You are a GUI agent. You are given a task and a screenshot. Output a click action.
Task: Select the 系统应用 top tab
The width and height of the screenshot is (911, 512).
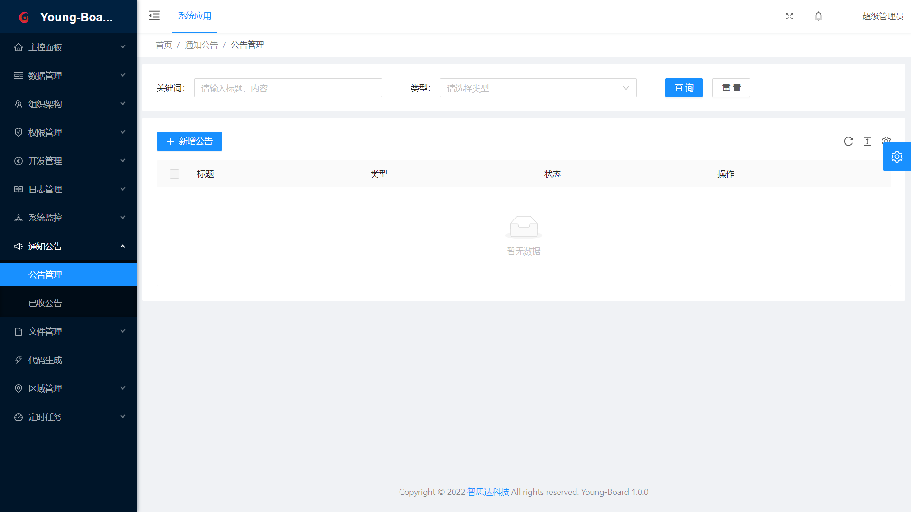[195, 16]
